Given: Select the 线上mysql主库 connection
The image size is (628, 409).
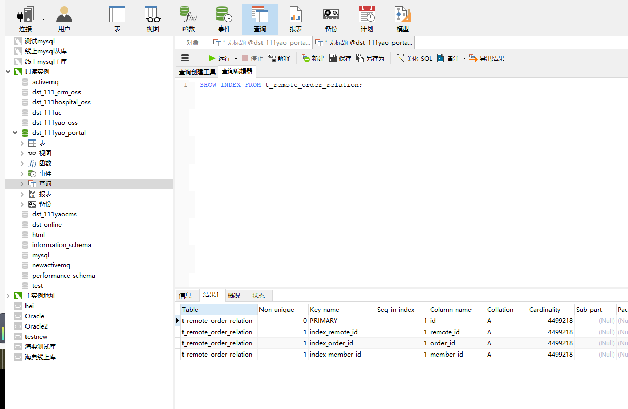Looking at the screenshot, I should tap(46, 62).
